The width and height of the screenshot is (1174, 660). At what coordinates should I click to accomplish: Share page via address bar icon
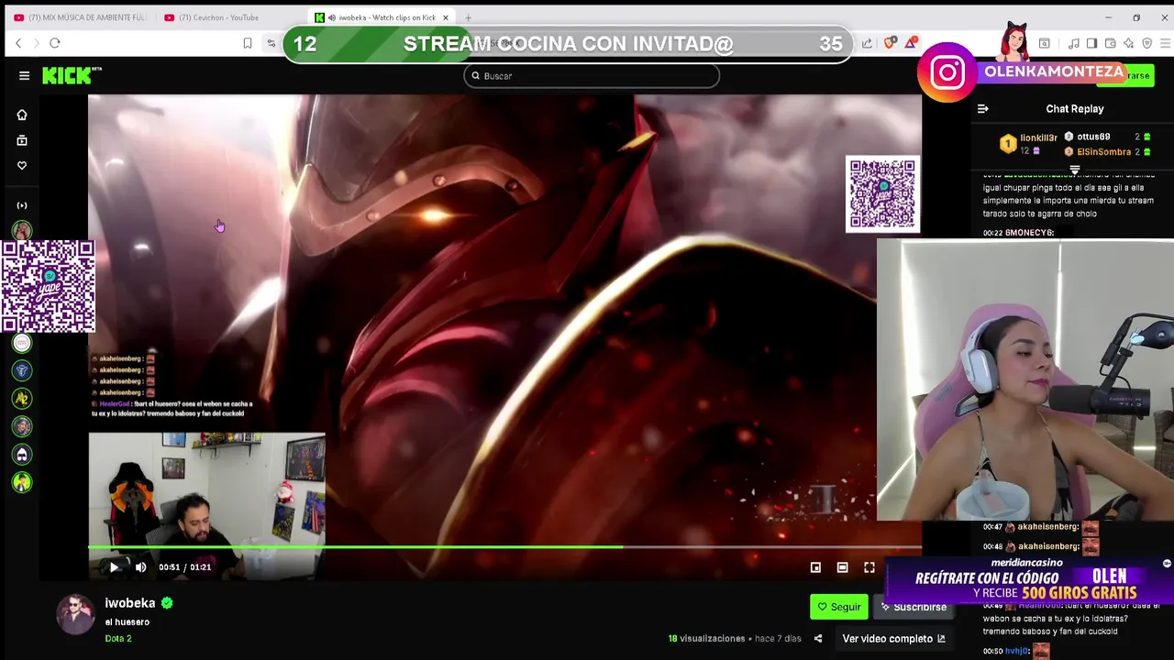pyautogui.click(x=867, y=43)
